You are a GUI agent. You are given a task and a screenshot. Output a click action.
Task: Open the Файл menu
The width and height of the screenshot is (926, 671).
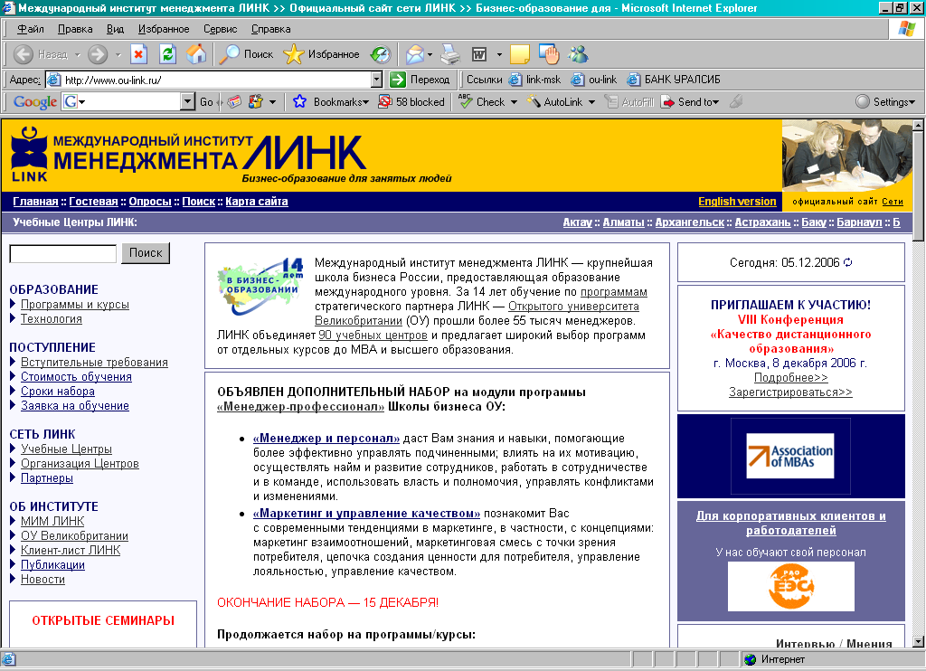coord(30,29)
